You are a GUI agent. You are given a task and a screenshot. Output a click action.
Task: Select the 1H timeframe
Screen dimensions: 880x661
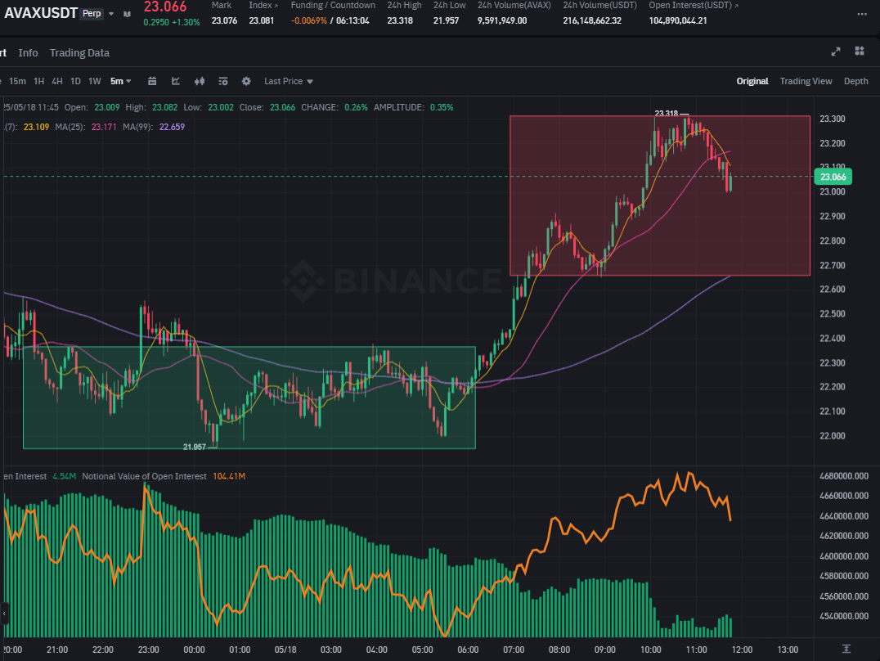pos(38,82)
